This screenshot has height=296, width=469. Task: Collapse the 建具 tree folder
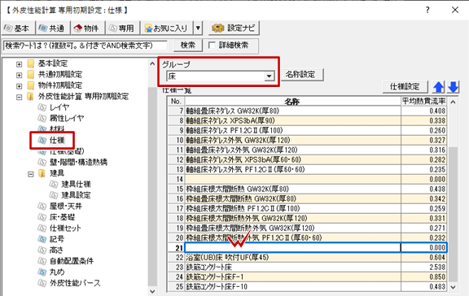30,174
